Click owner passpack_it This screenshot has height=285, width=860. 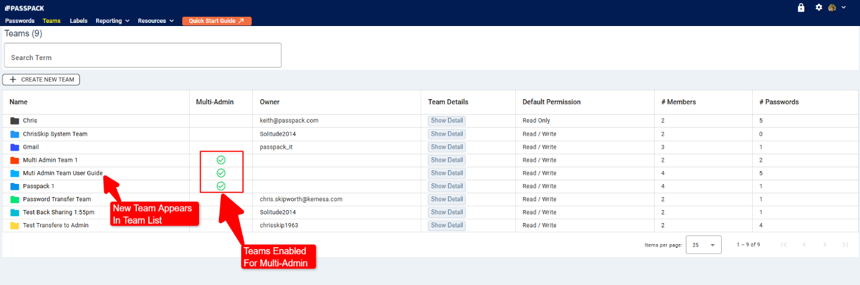(276, 147)
